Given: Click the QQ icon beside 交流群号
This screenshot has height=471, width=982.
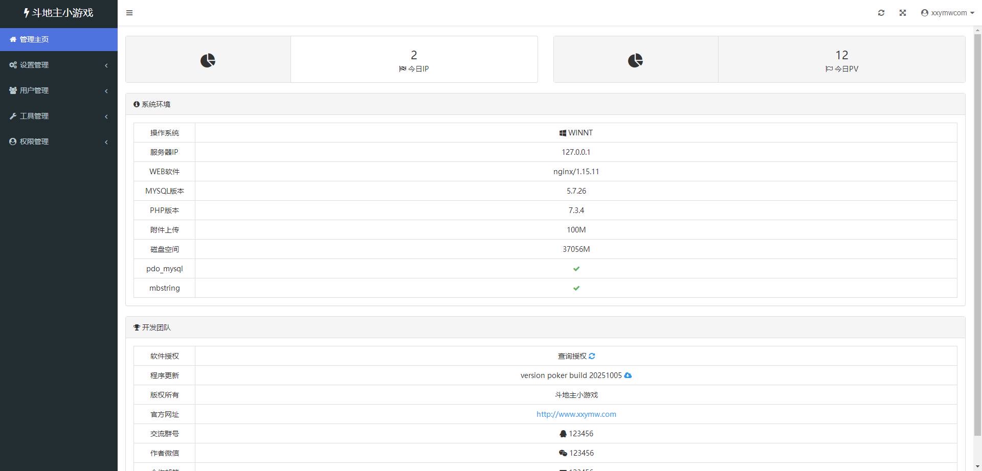Looking at the screenshot, I should pos(563,434).
